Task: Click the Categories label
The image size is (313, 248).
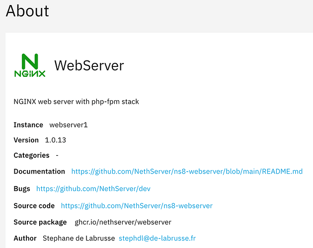Action: coord(31,155)
